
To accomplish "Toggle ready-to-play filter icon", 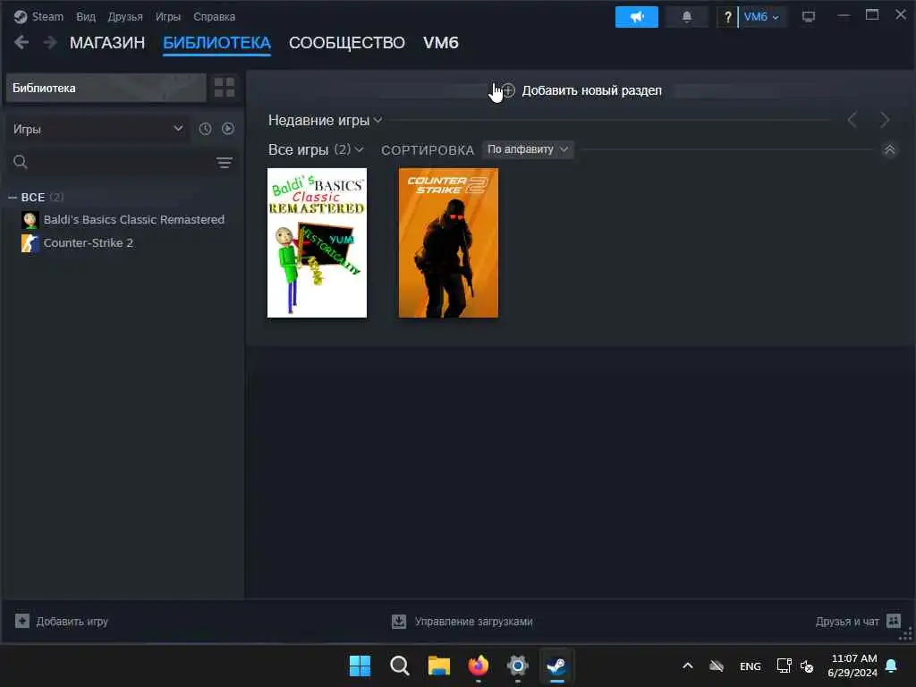I will tap(228, 129).
